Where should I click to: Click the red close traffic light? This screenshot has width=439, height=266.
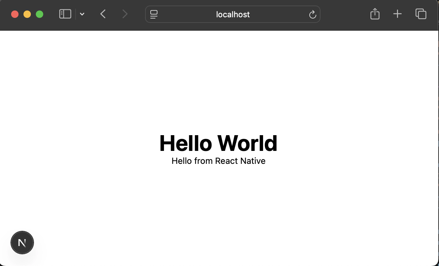click(15, 14)
